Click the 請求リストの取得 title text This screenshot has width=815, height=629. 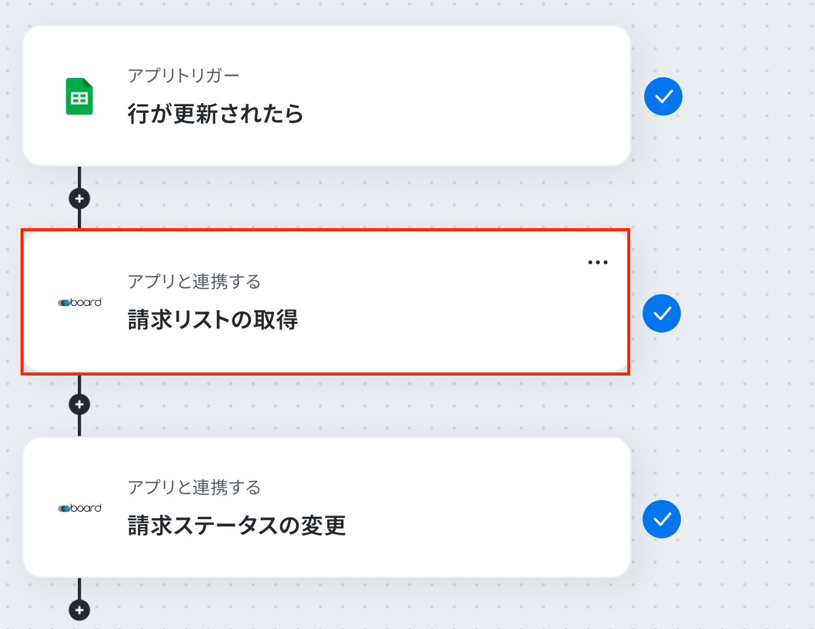pos(213,320)
